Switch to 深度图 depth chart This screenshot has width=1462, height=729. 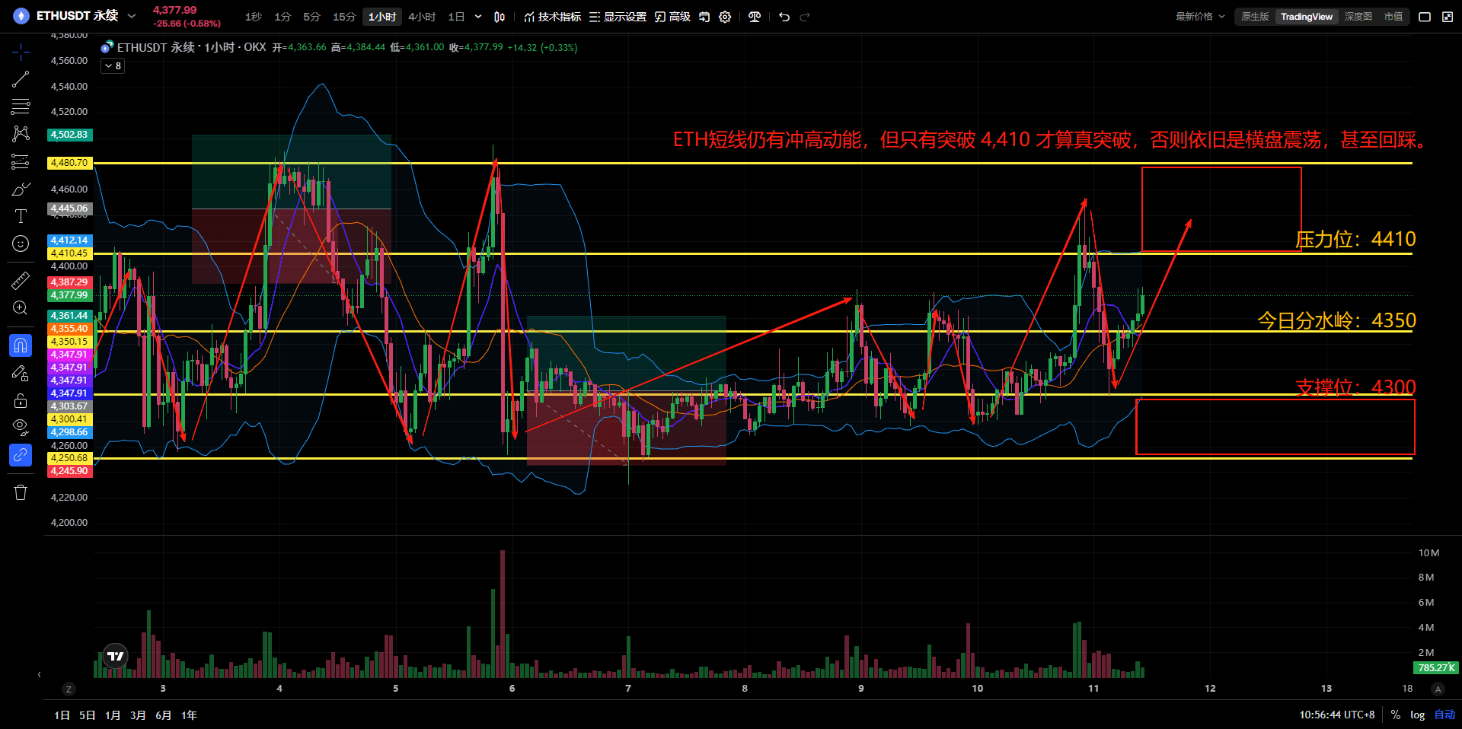click(1358, 17)
